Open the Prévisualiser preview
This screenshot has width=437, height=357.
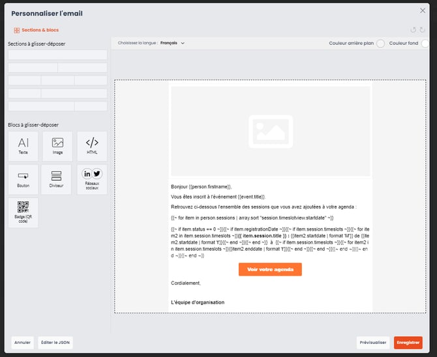coord(373,343)
